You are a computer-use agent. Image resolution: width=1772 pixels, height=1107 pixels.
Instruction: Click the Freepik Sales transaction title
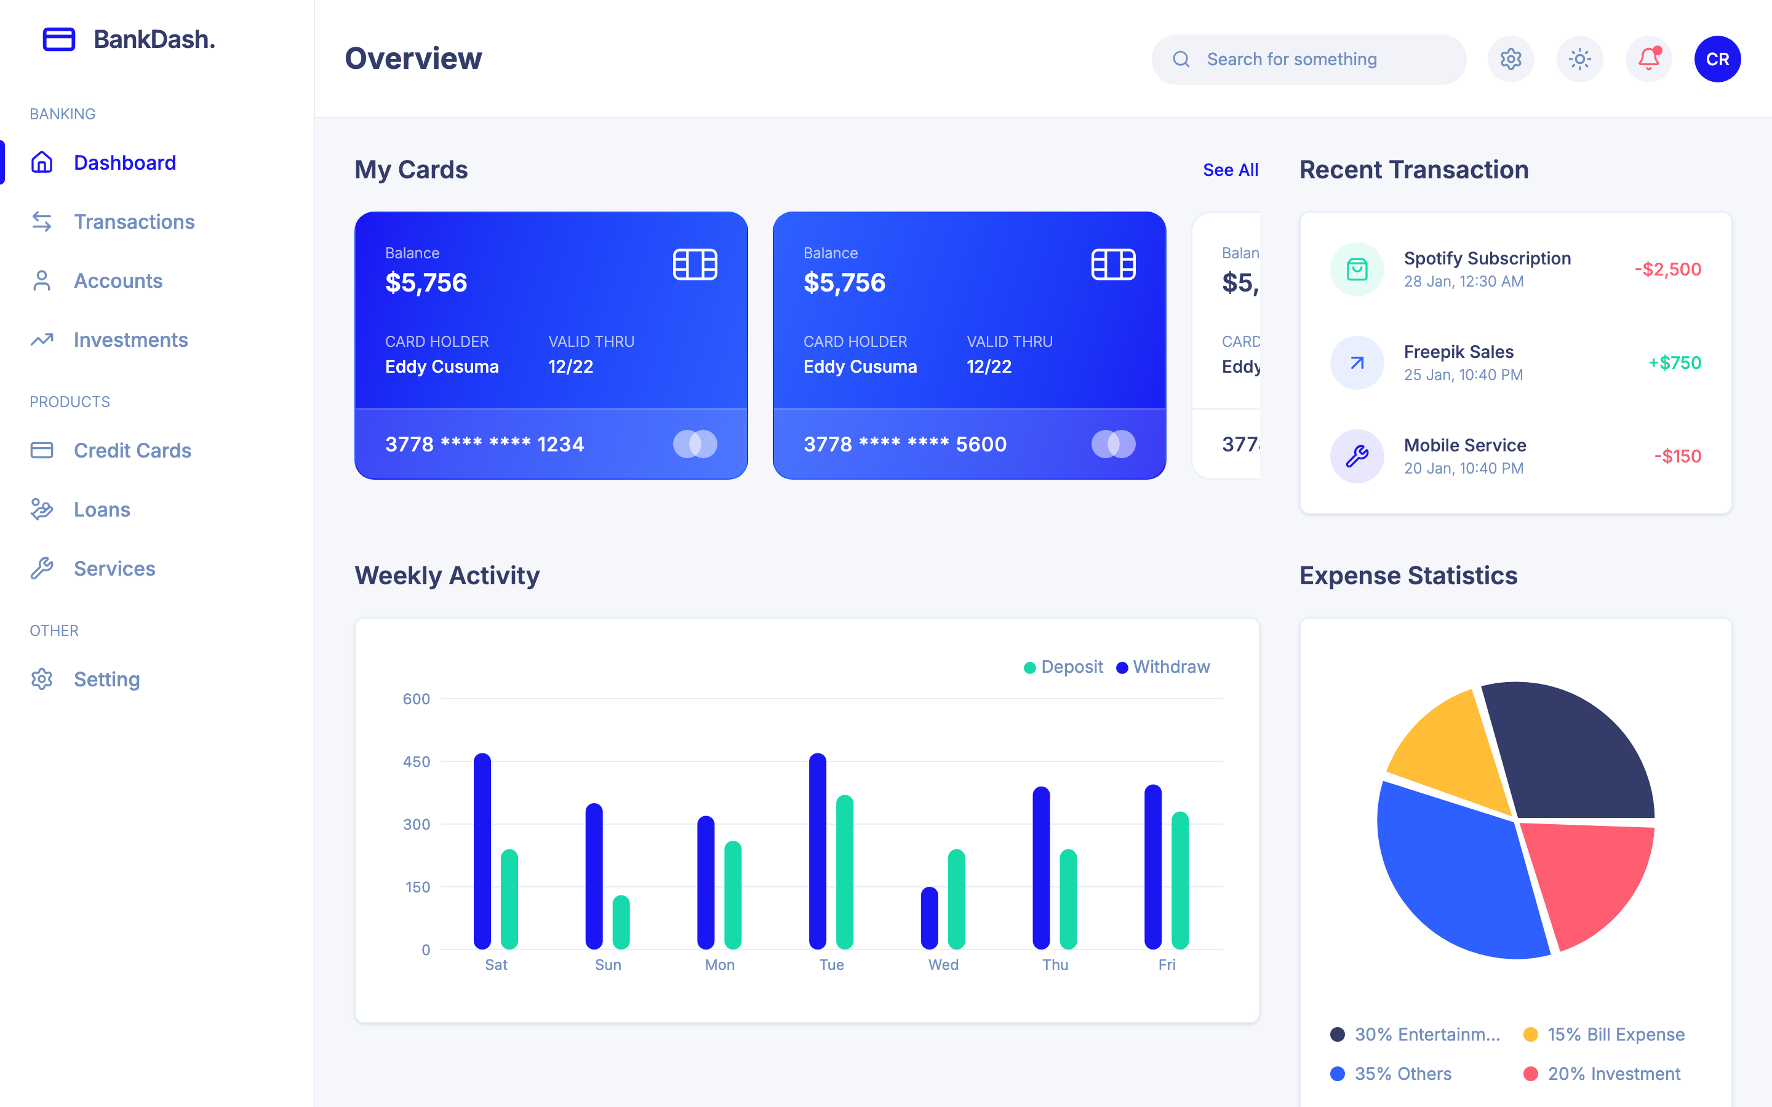pyautogui.click(x=1459, y=352)
